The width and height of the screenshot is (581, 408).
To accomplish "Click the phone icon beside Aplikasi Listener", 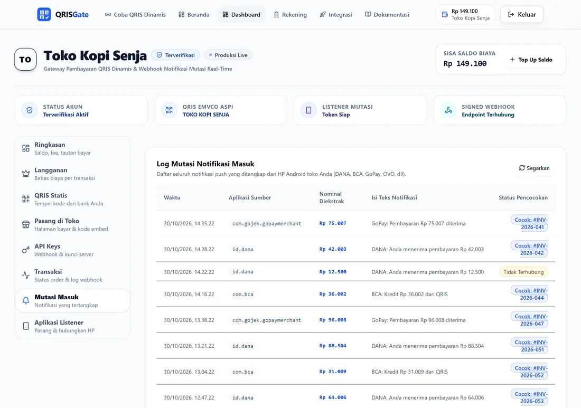I will (x=25, y=326).
